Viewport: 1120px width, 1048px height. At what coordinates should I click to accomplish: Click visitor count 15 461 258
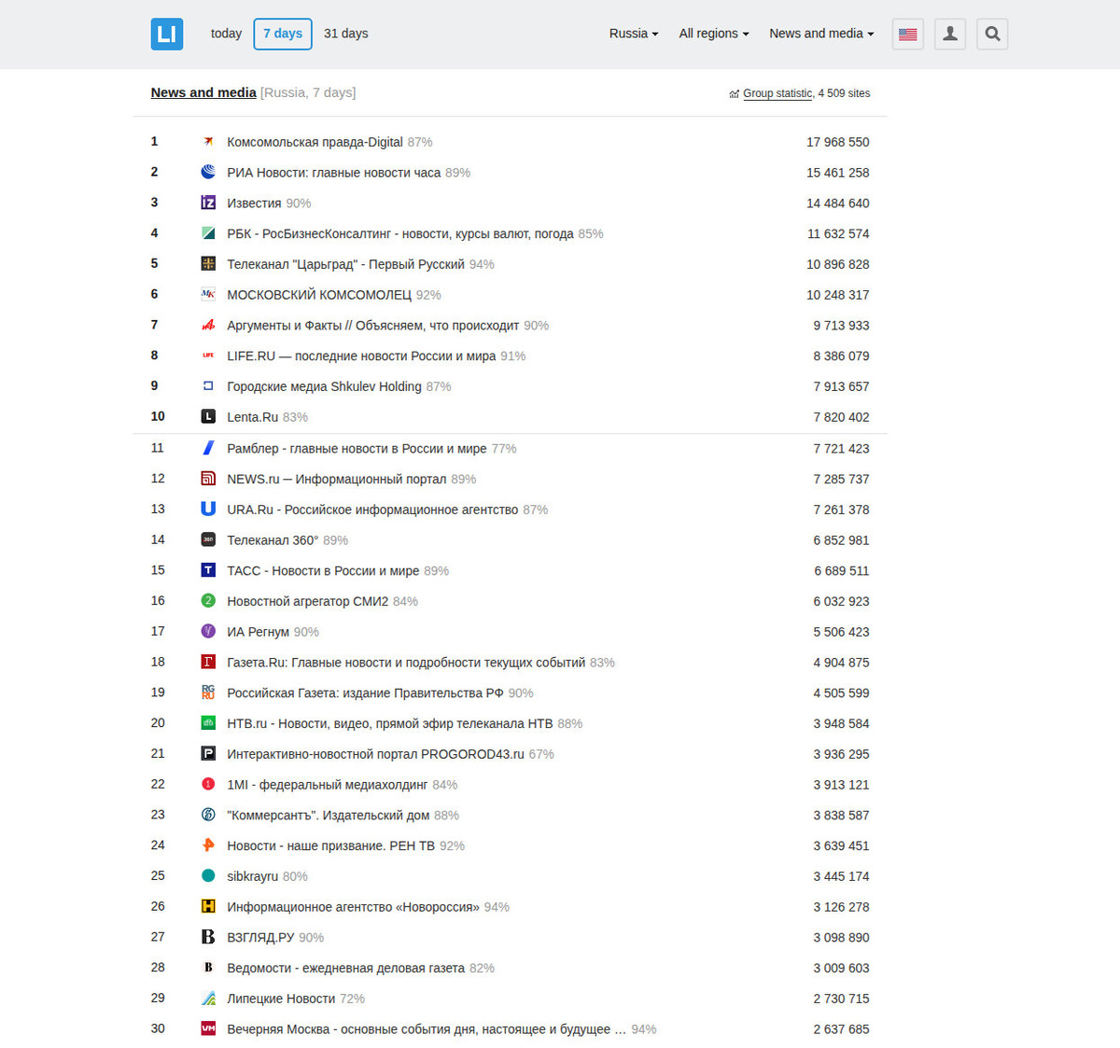(838, 173)
